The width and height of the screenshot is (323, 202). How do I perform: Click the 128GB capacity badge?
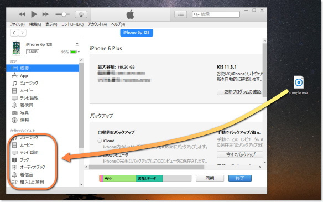pos(33,51)
